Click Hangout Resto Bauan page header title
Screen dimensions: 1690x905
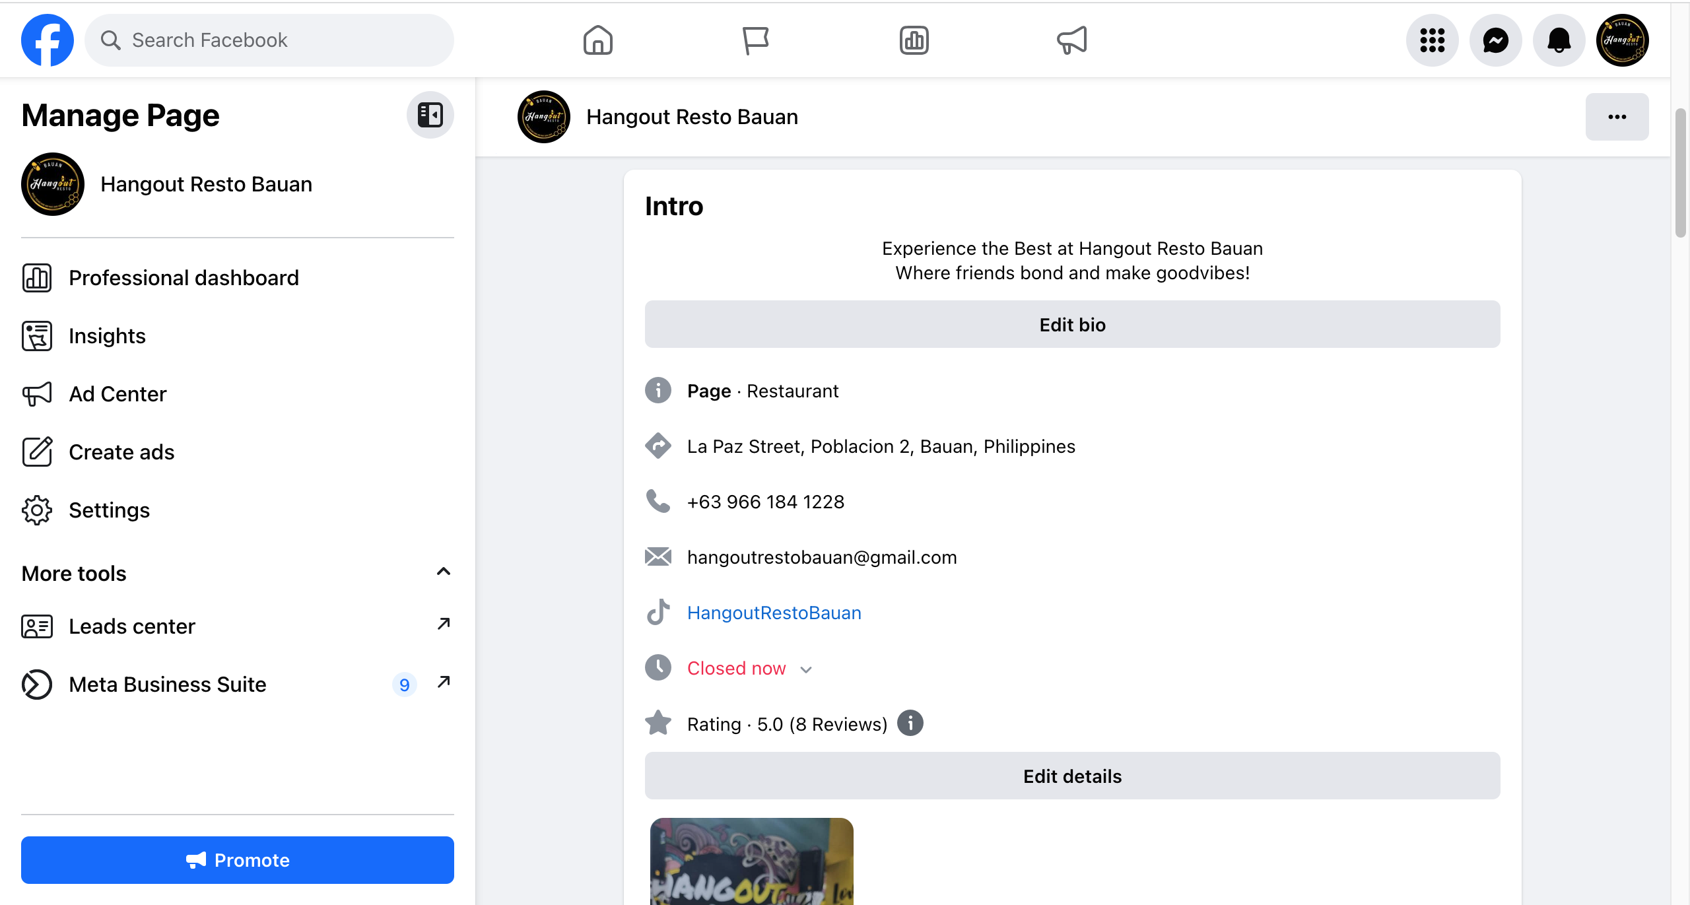coord(693,117)
